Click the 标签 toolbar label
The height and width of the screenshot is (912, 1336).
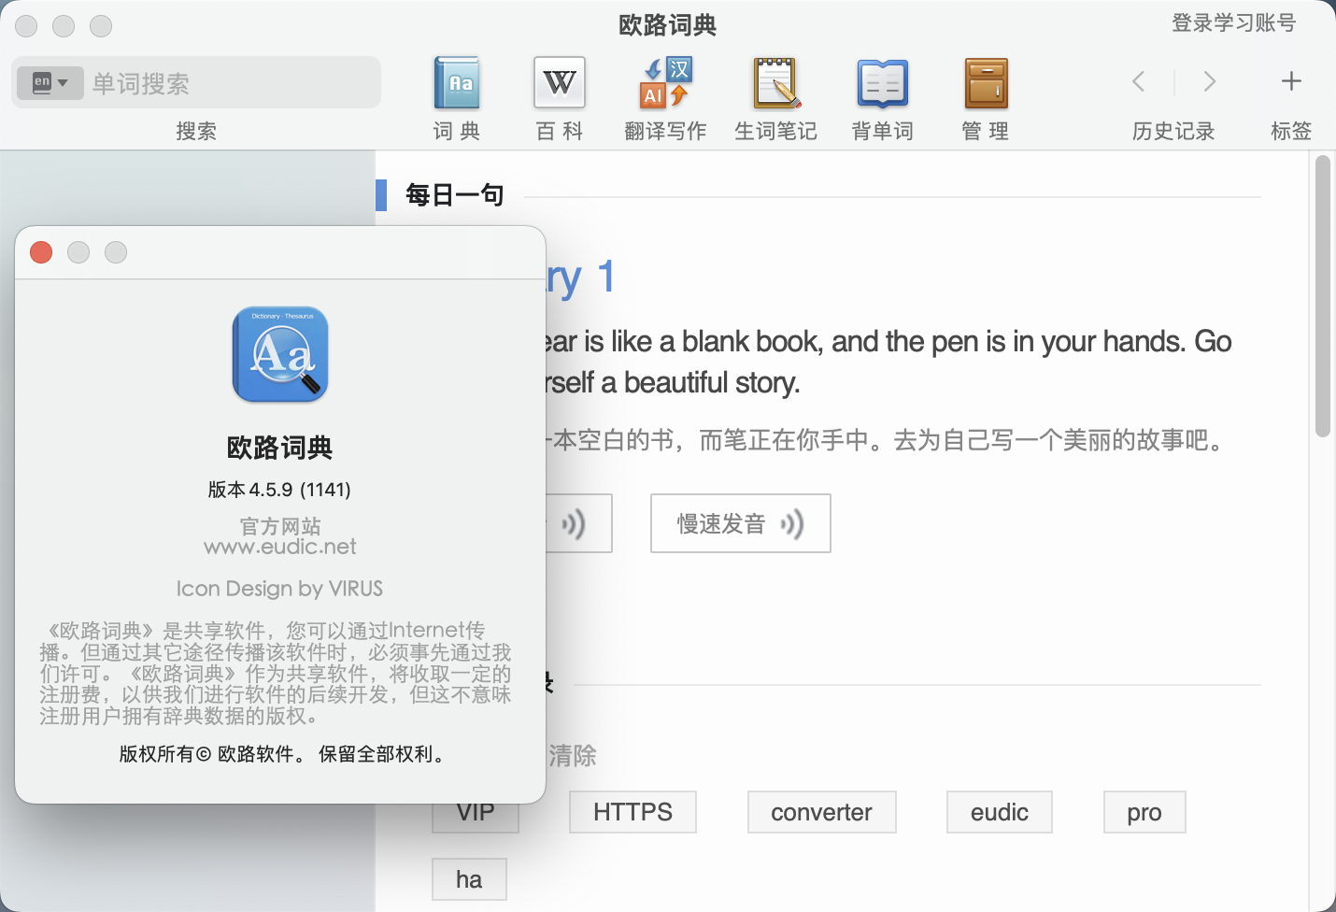coord(1291,131)
